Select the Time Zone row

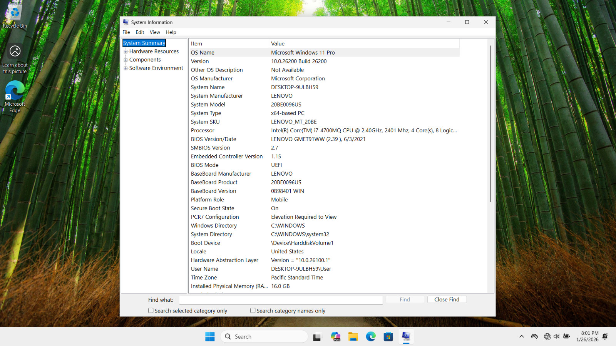[324, 278]
